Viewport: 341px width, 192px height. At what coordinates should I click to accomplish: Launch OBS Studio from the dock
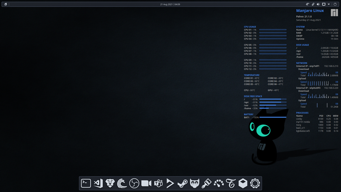coord(134,183)
